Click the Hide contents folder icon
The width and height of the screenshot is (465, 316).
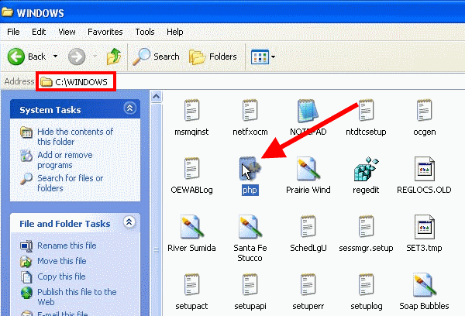26,132
